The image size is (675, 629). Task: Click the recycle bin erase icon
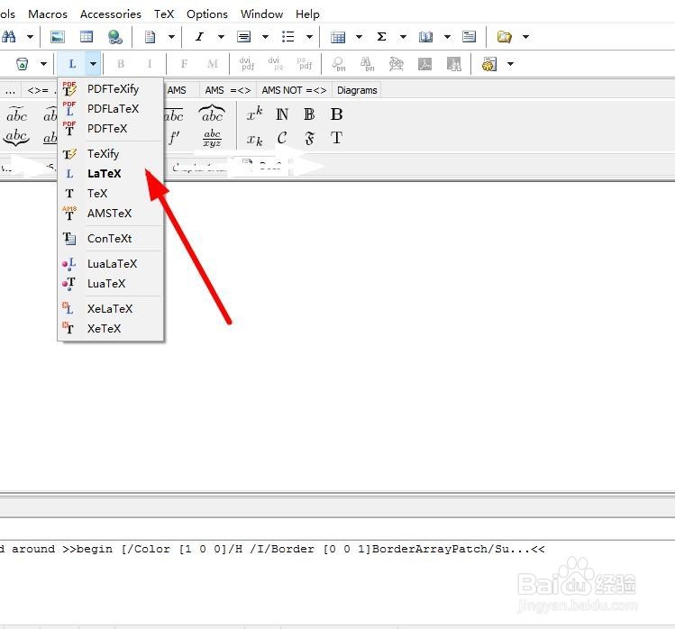click(22, 64)
